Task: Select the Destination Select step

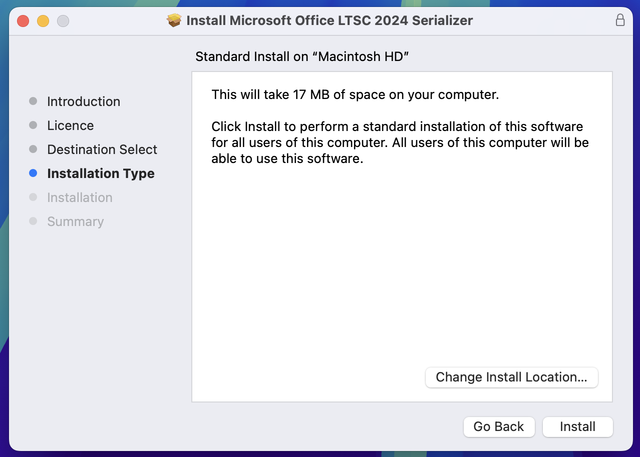Action: (x=102, y=149)
